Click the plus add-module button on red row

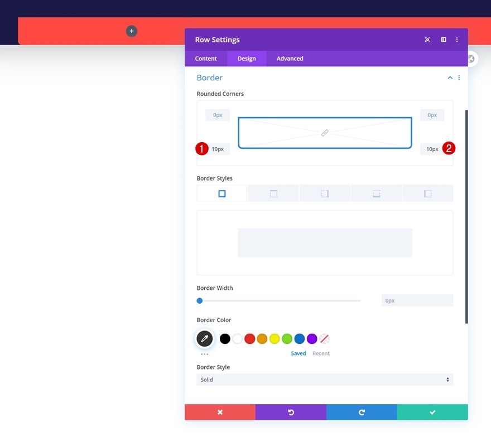(132, 31)
